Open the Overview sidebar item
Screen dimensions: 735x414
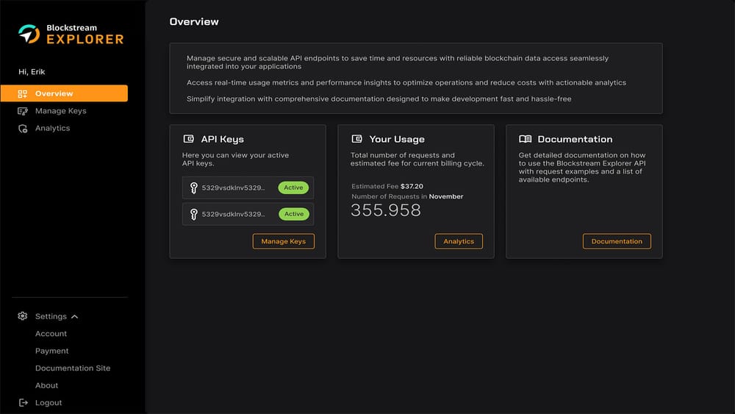[64, 93]
